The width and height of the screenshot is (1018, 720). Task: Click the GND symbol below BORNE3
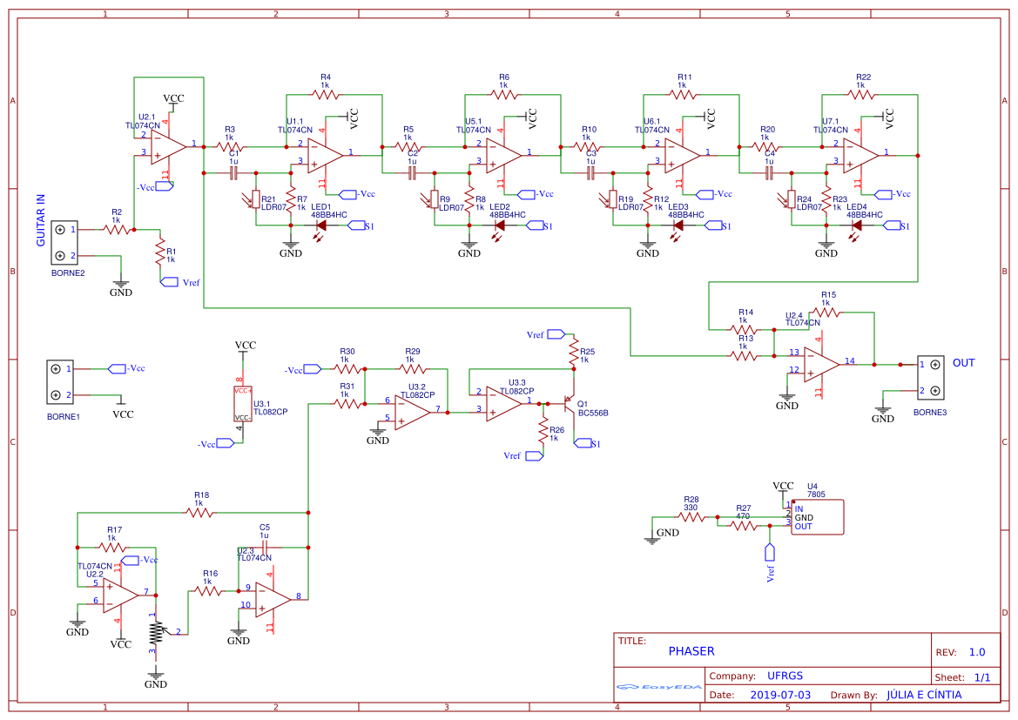[x=883, y=409]
